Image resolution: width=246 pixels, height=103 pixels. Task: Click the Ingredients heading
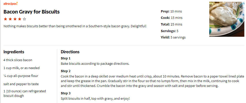(14, 52)
